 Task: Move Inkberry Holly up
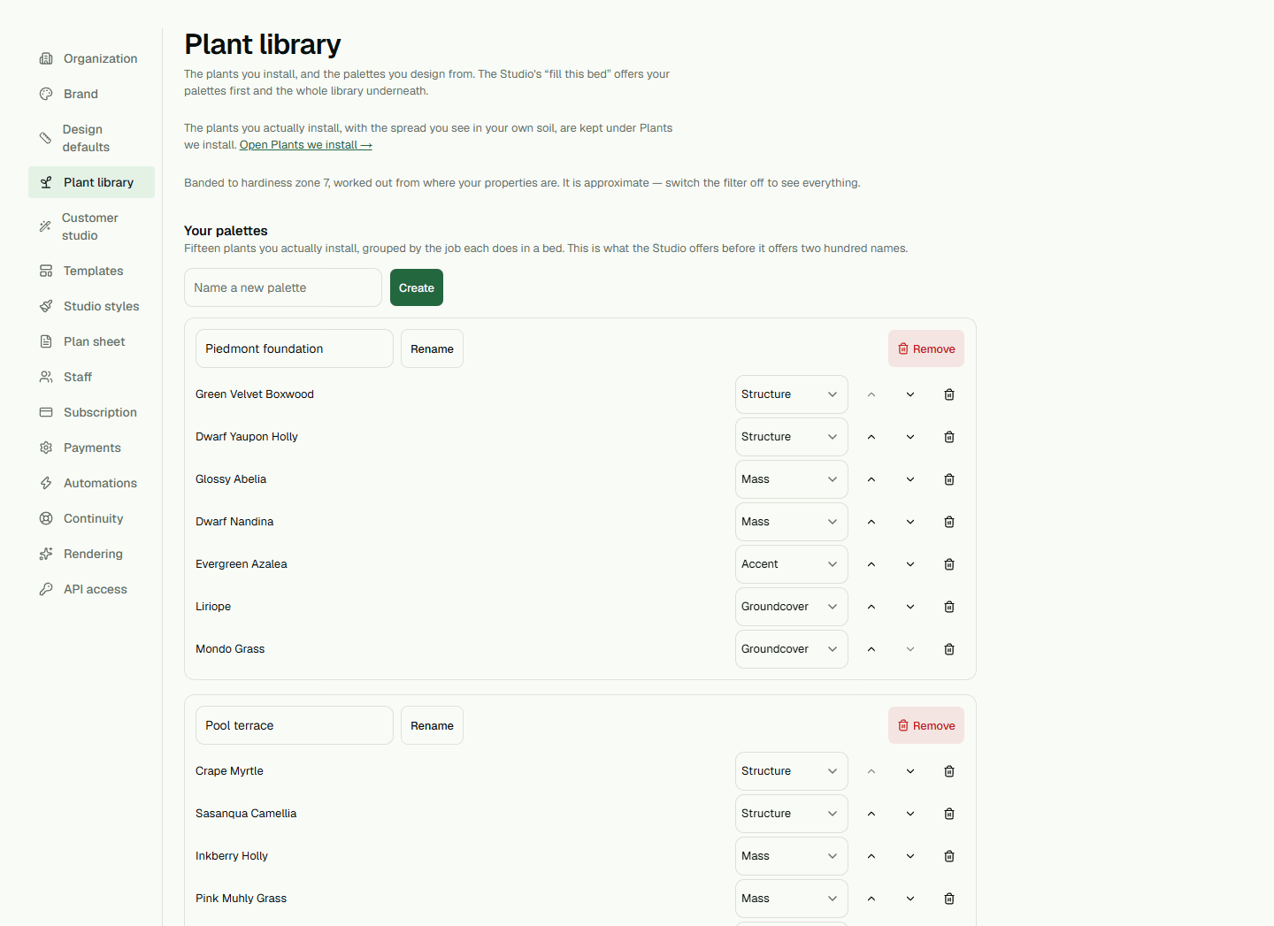(x=871, y=856)
